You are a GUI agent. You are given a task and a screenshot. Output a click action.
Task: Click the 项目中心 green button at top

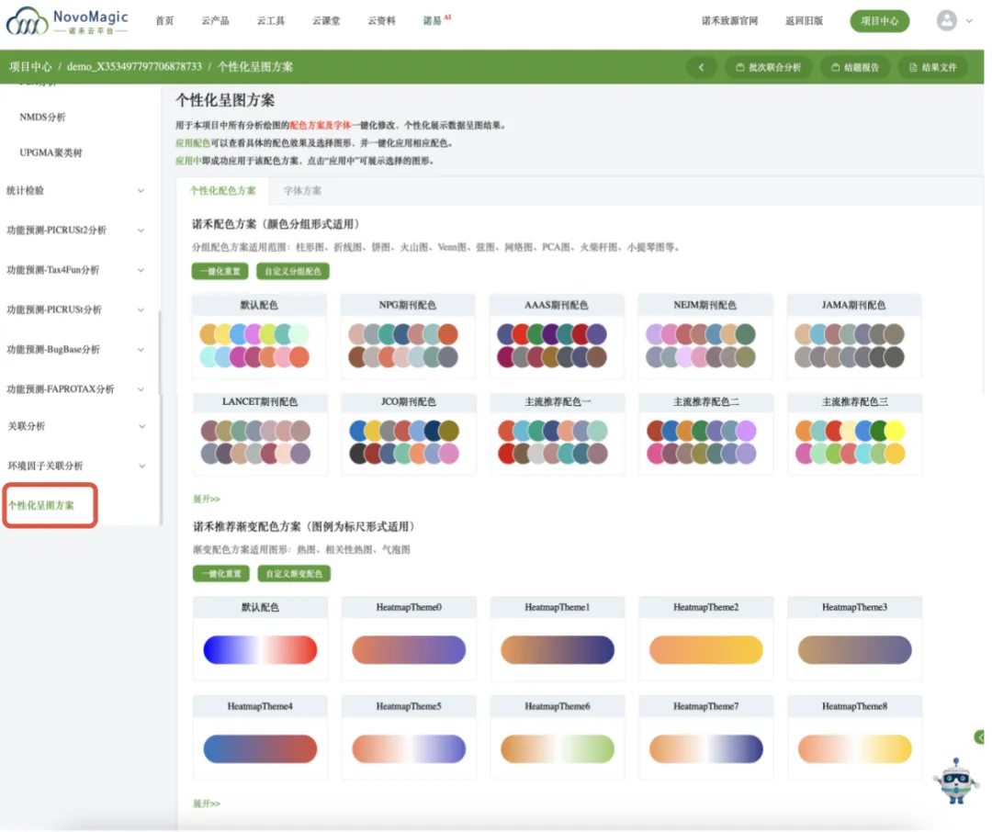(x=879, y=20)
